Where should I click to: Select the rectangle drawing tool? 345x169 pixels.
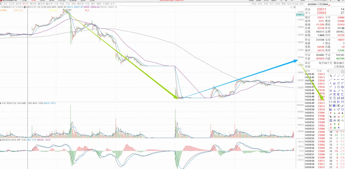click(x=342, y=109)
